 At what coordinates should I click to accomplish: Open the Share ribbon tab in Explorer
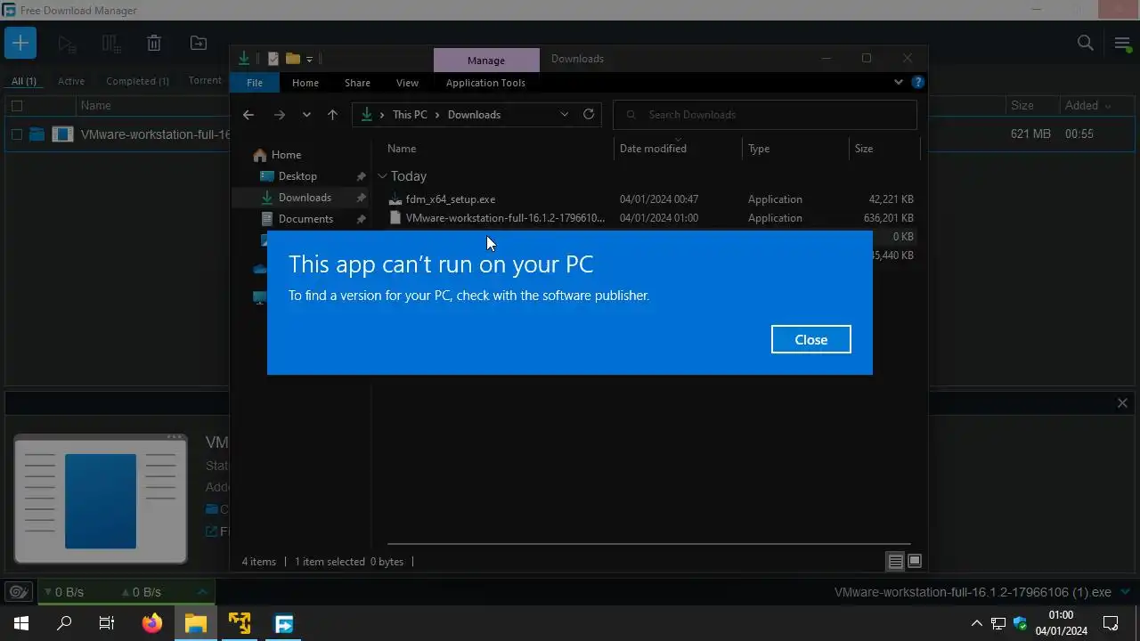click(357, 83)
